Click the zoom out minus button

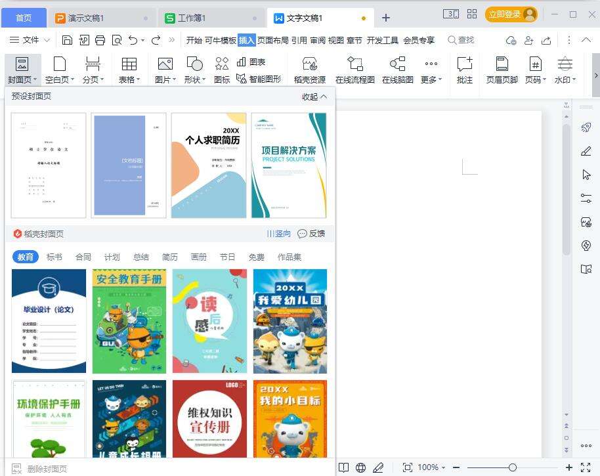click(x=456, y=467)
